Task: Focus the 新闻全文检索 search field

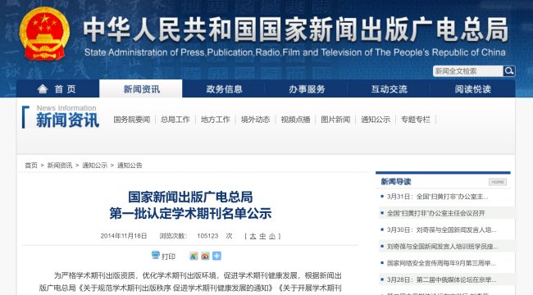Action: click(467, 71)
